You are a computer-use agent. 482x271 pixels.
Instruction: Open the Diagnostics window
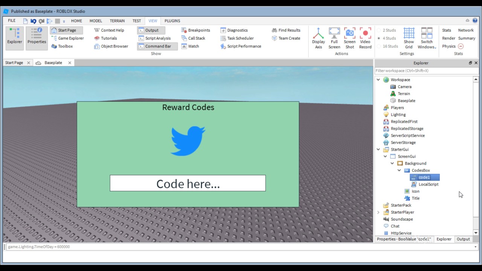pyautogui.click(x=234, y=30)
